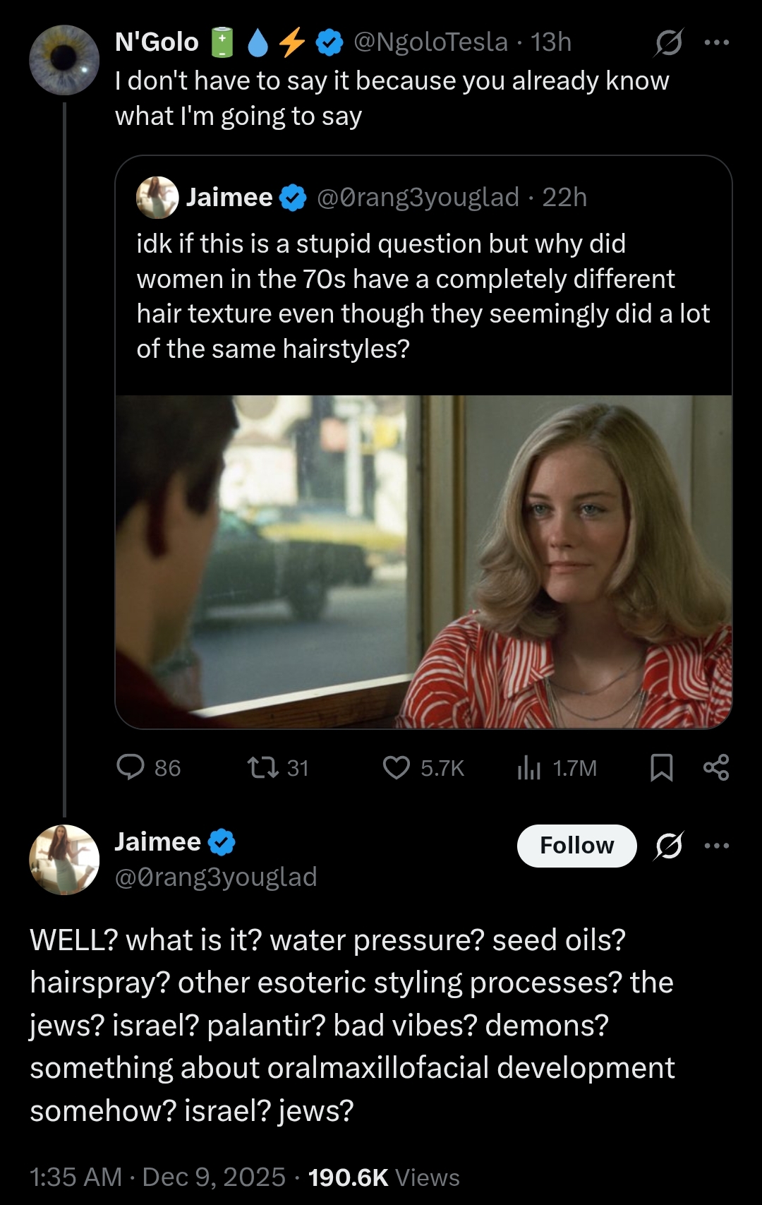Open three-dot menu on N'Golo's post
The image size is (762, 1205).
click(717, 42)
